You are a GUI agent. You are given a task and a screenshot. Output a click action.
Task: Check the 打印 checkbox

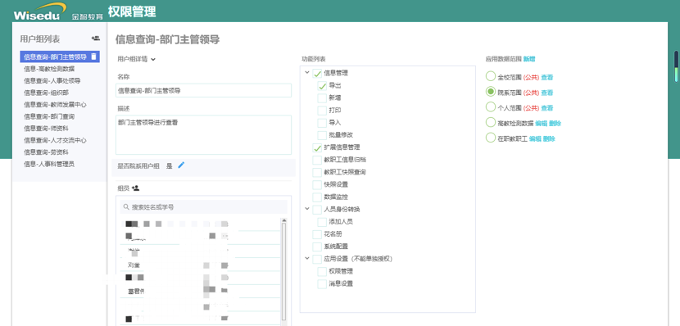tap(322, 111)
